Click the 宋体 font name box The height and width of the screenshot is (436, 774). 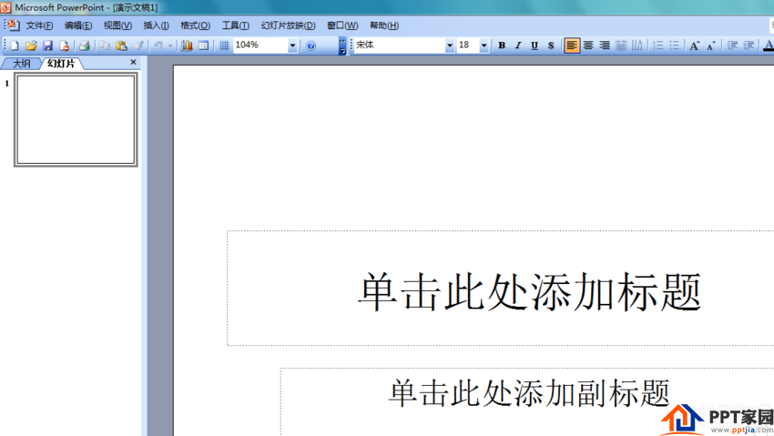pyautogui.click(x=399, y=46)
